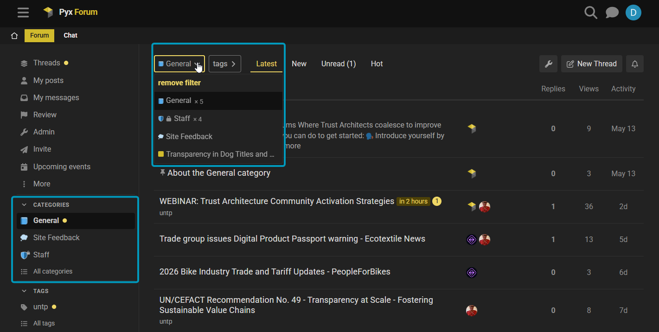Open UN/CEFACT Recommendation No. 49 thread
Viewport: 659px width, 332px height.
[x=296, y=305]
